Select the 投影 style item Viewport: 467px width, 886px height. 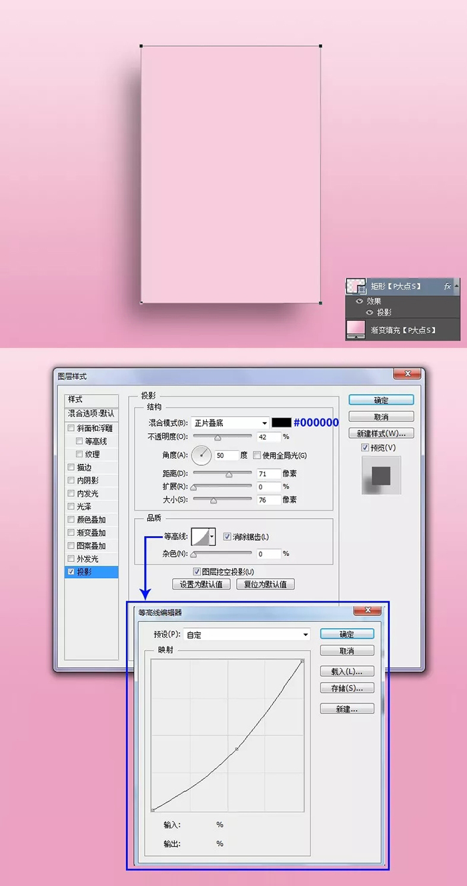91,572
